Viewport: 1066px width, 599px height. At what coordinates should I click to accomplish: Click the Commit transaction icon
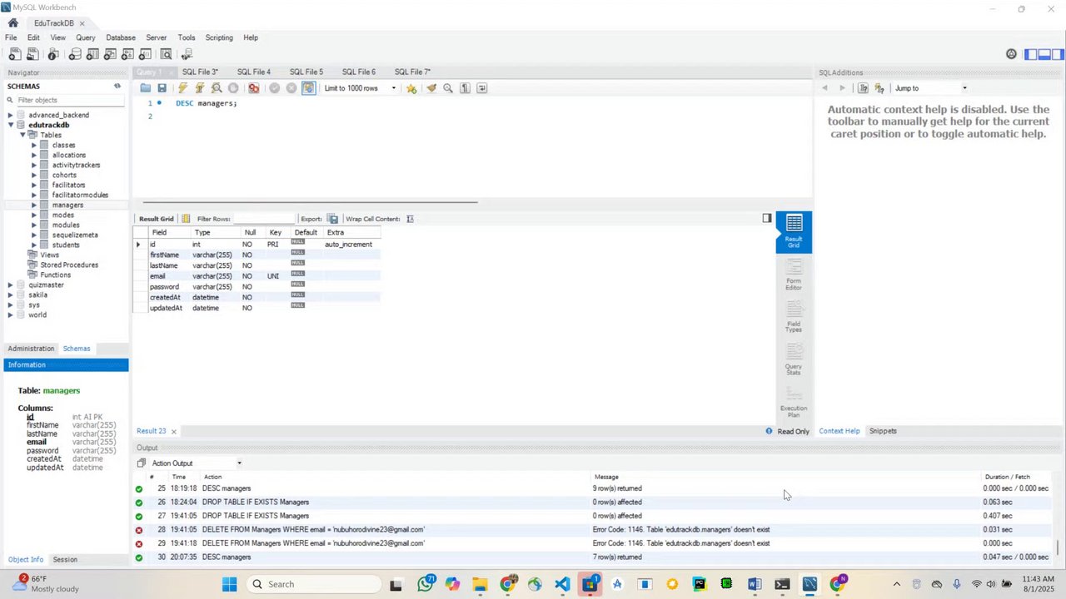[x=274, y=88]
